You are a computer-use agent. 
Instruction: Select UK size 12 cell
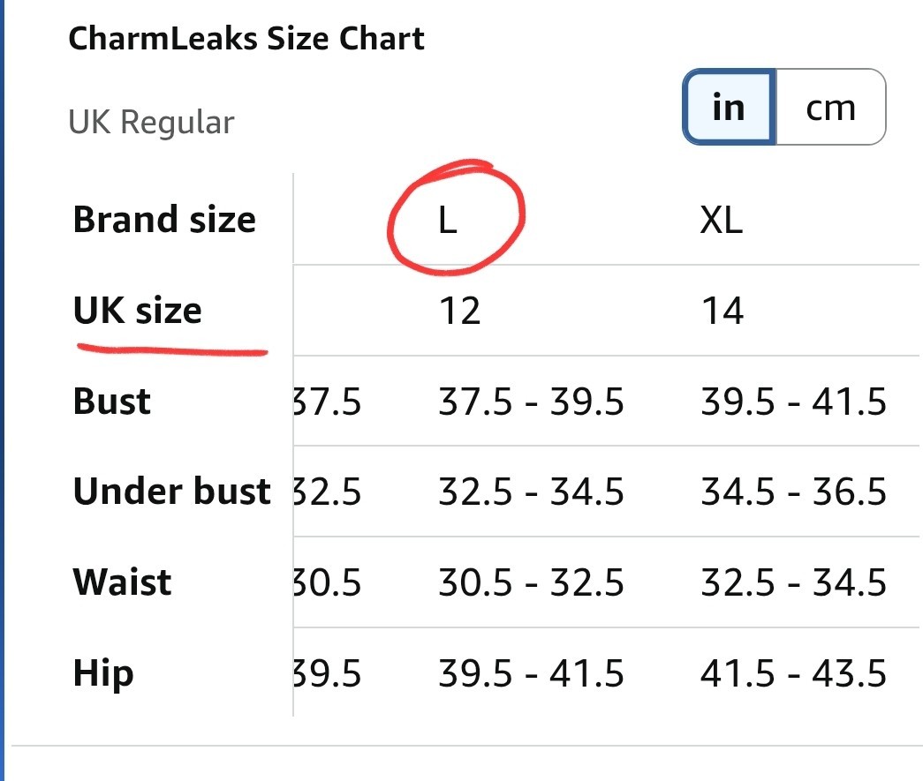[x=459, y=312]
